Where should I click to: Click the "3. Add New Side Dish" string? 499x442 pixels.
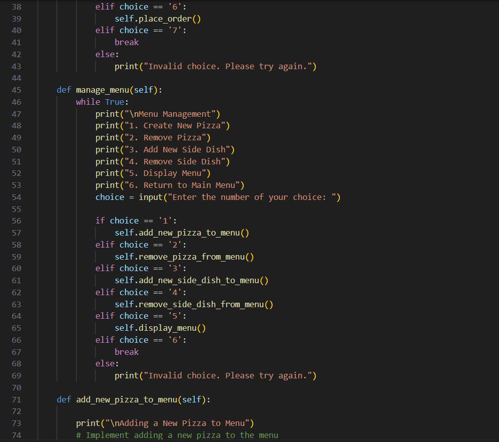[177, 150]
